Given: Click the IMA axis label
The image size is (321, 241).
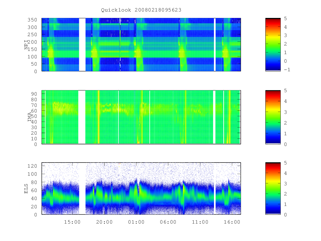Looking at the screenshot, I should pos(29,117).
